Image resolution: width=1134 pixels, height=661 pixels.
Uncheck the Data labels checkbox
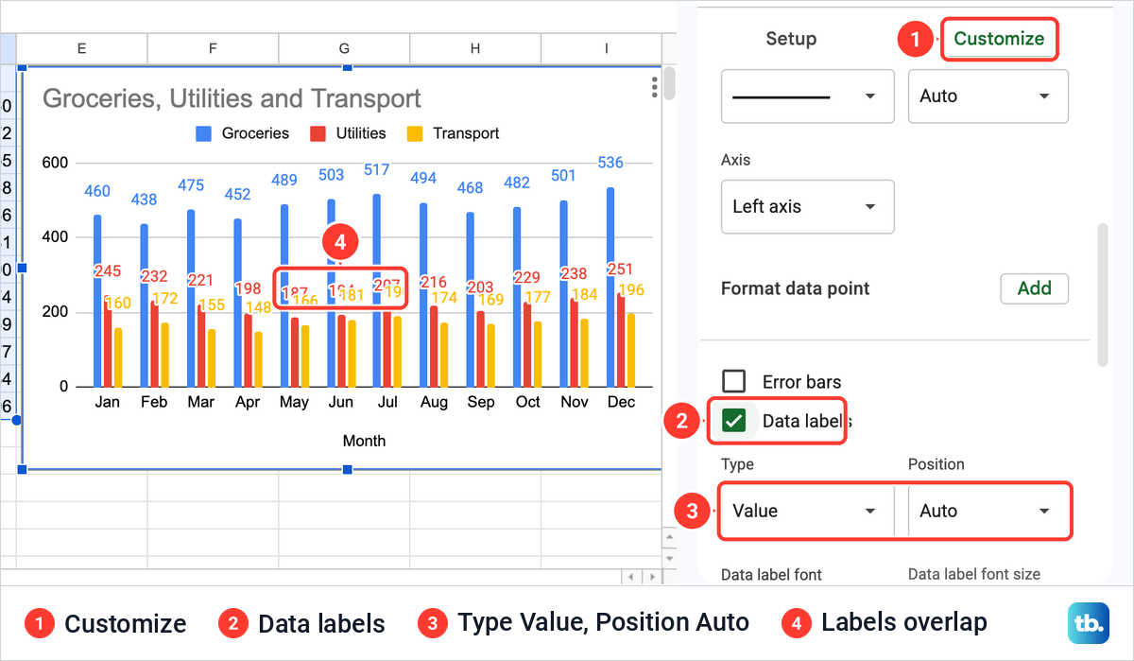(734, 421)
